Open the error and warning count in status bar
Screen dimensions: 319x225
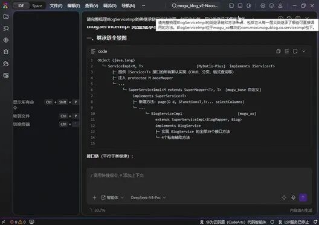pyautogui.click(x=18, y=222)
